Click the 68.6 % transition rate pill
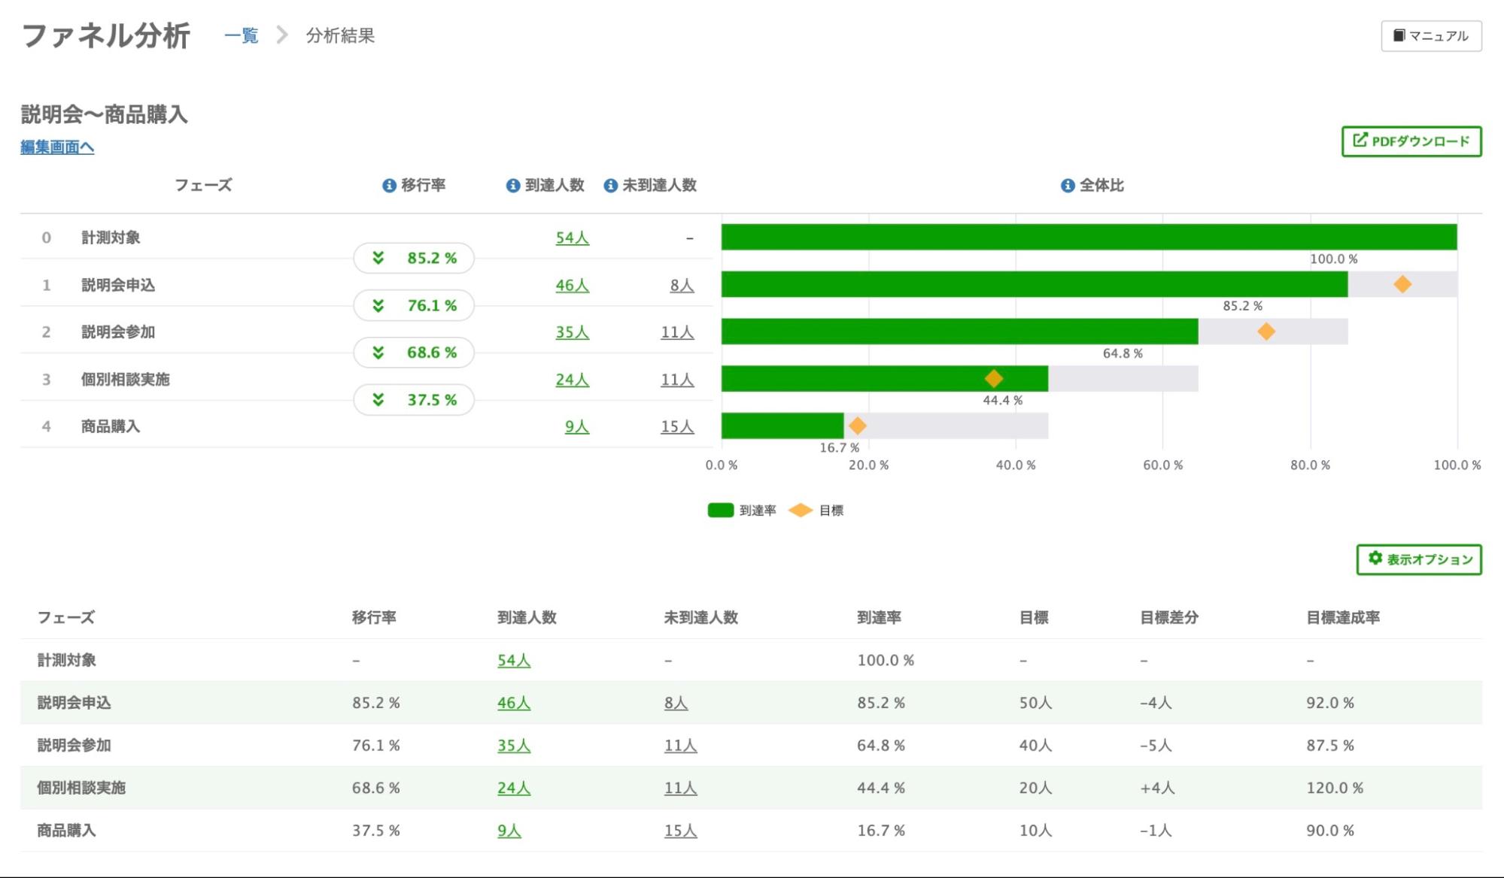 point(414,353)
